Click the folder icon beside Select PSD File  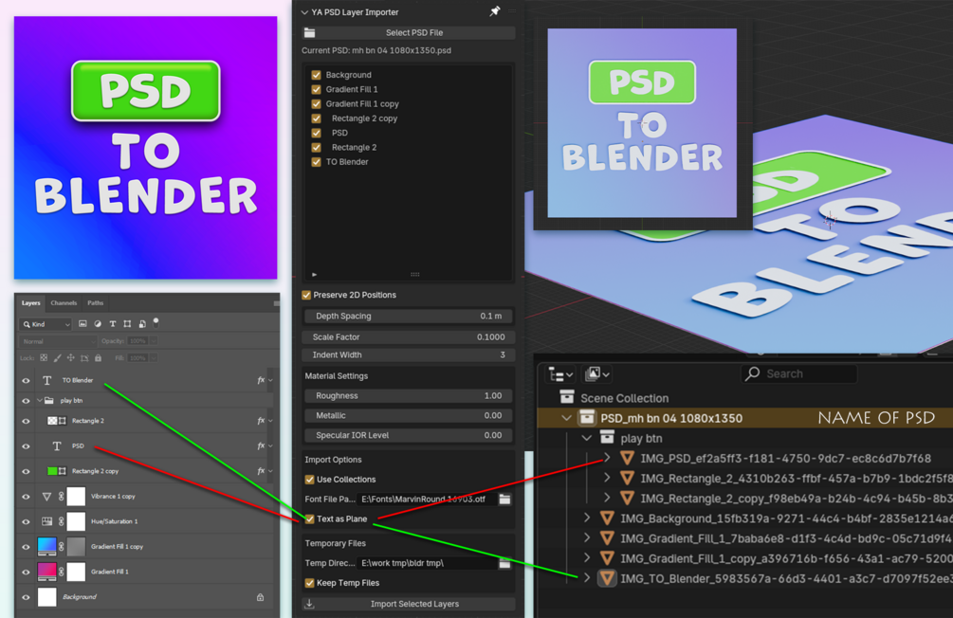coord(309,33)
